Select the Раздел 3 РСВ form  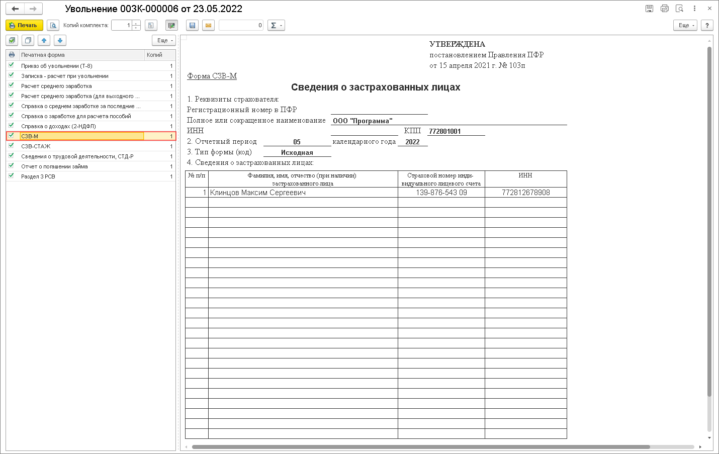point(38,176)
